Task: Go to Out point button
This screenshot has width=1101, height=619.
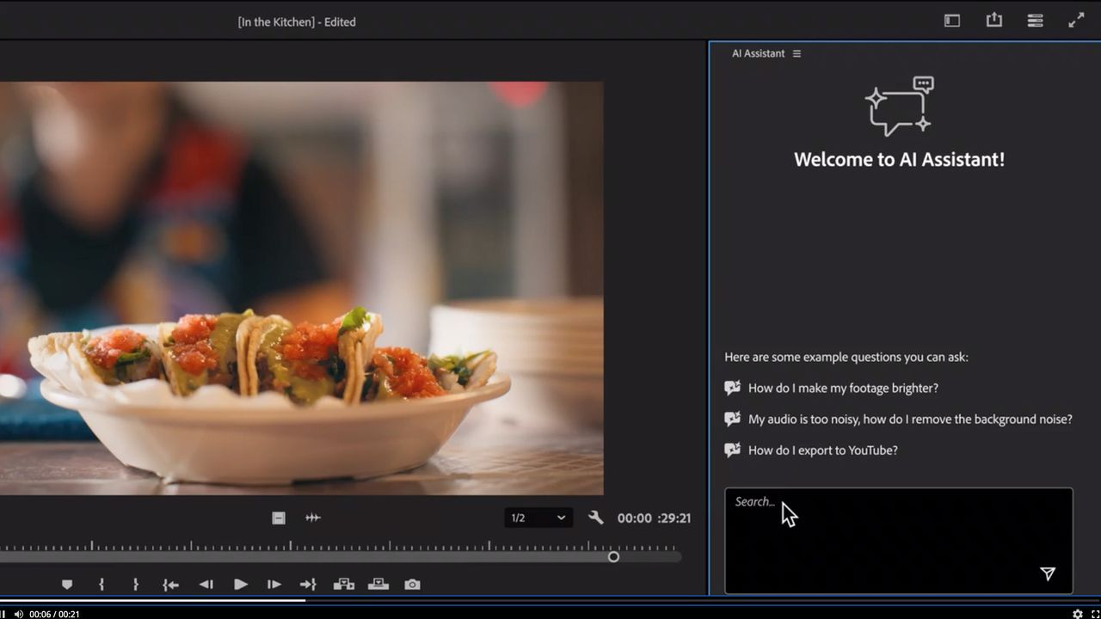Action: [308, 585]
